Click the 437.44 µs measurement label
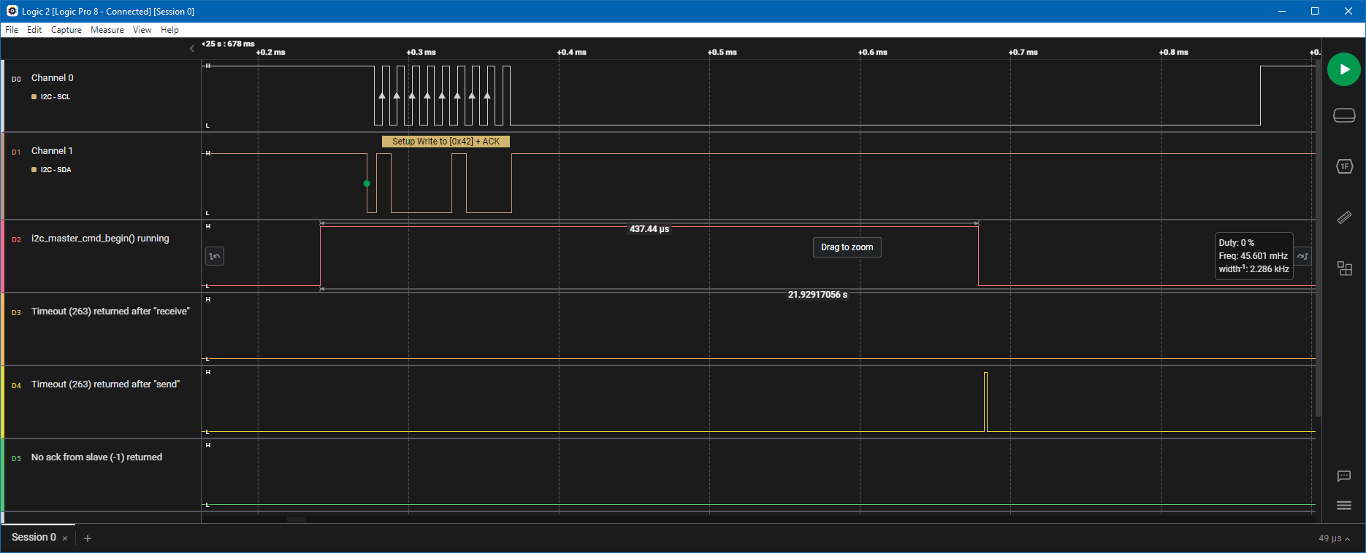1366x553 pixels. pyautogui.click(x=649, y=229)
